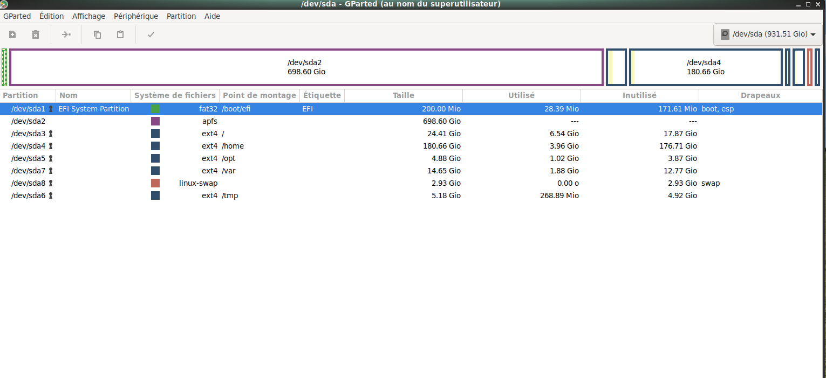Open the Aide menu
The image size is (826, 378).
tap(212, 16)
